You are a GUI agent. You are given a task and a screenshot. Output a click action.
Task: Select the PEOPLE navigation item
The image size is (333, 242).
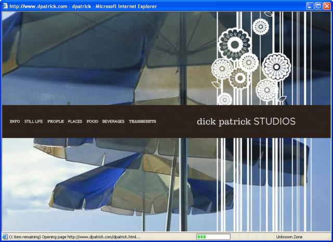click(x=56, y=122)
